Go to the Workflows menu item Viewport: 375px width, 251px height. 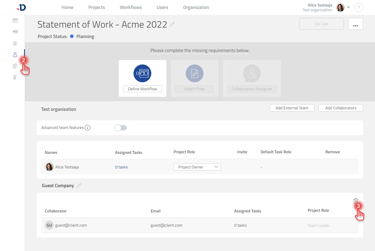click(x=131, y=7)
